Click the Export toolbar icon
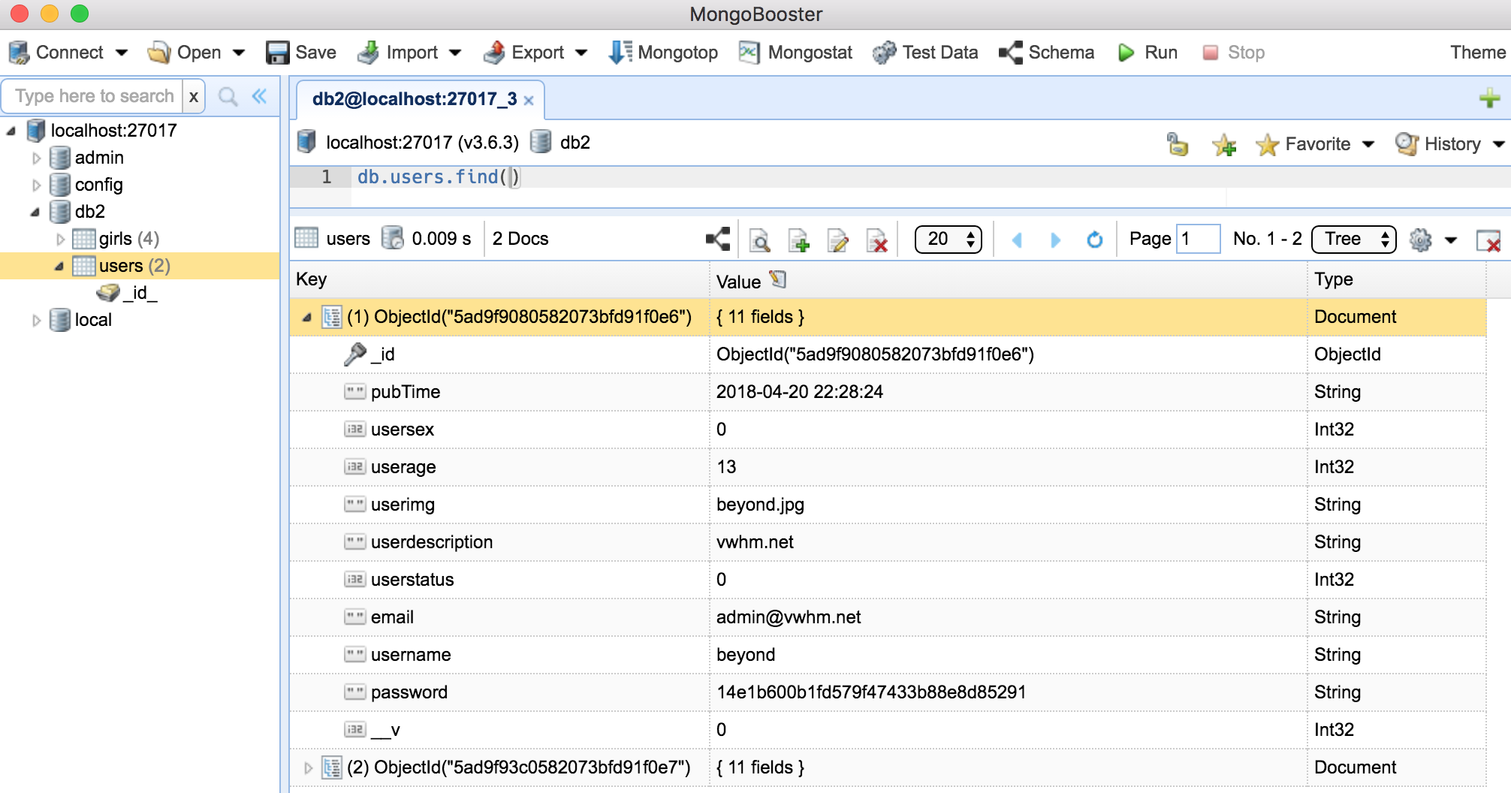The width and height of the screenshot is (1511, 793). [493, 53]
